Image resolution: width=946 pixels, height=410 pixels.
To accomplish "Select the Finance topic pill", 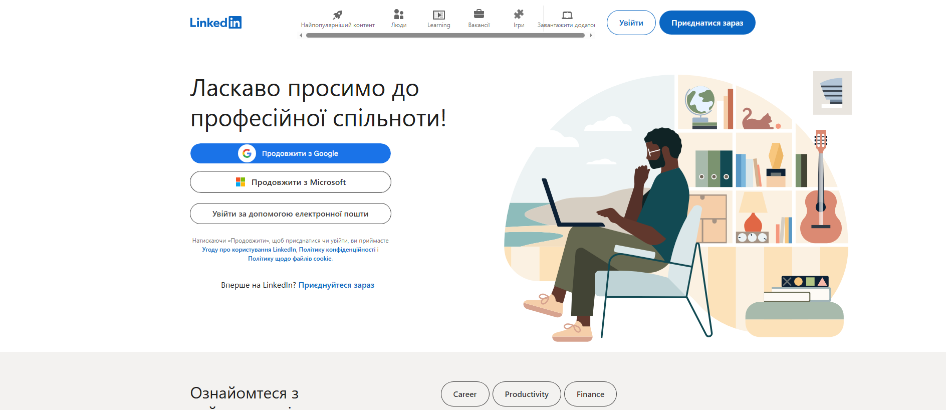I will tap(590, 394).
